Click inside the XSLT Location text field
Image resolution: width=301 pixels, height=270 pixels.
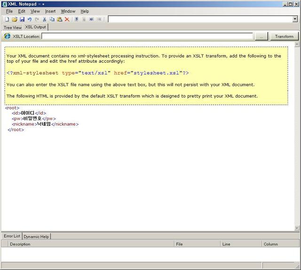pos(147,36)
